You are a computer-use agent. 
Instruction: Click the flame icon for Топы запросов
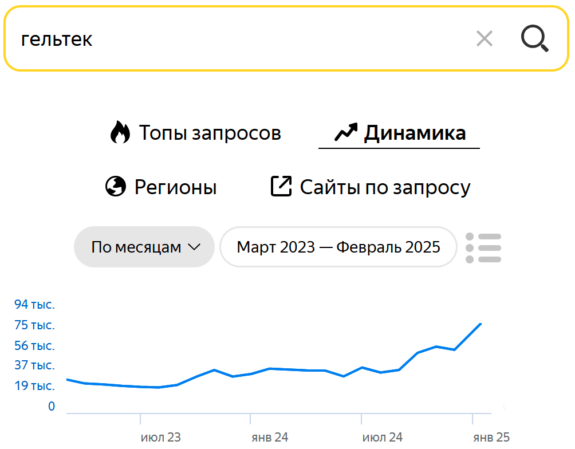pyautogui.click(x=120, y=132)
